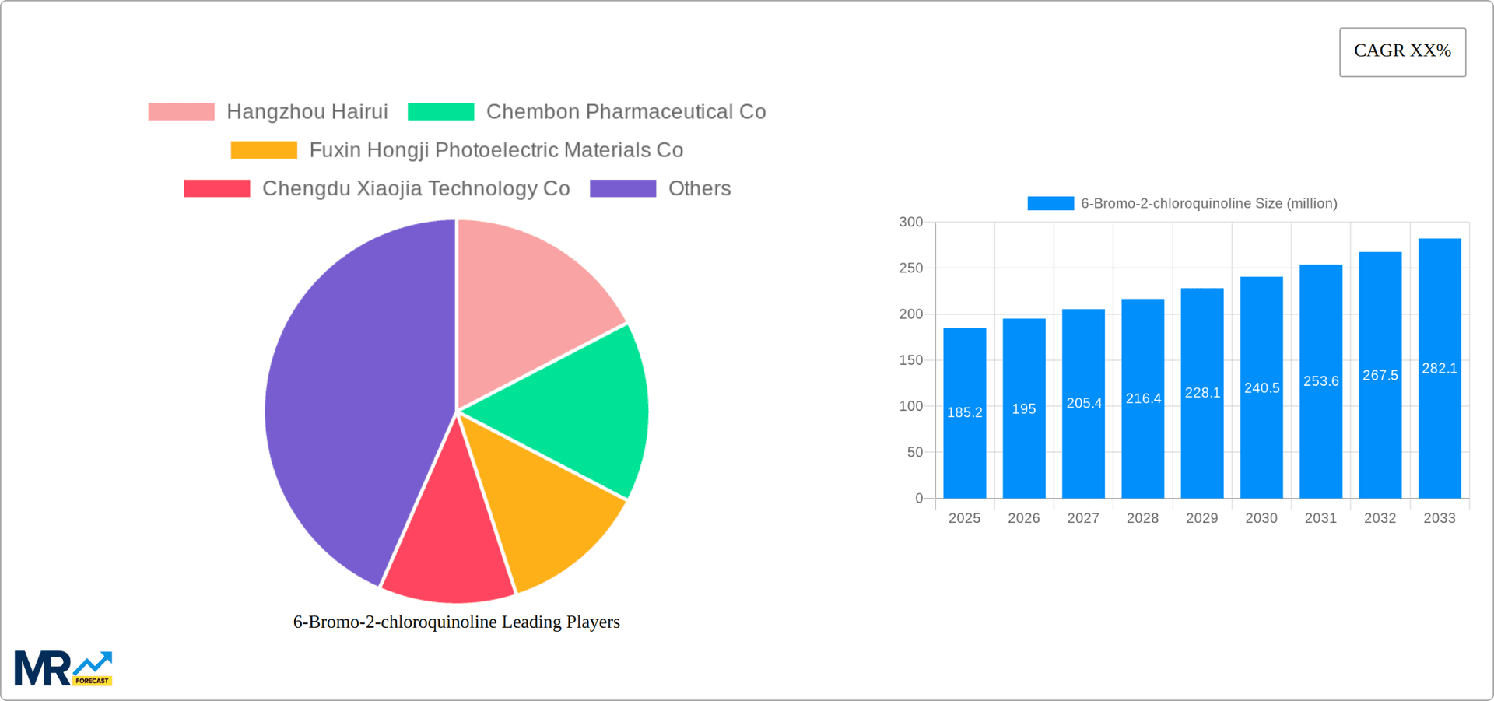Expand the CAGR XX% details box
1494x701 pixels.
[1402, 51]
